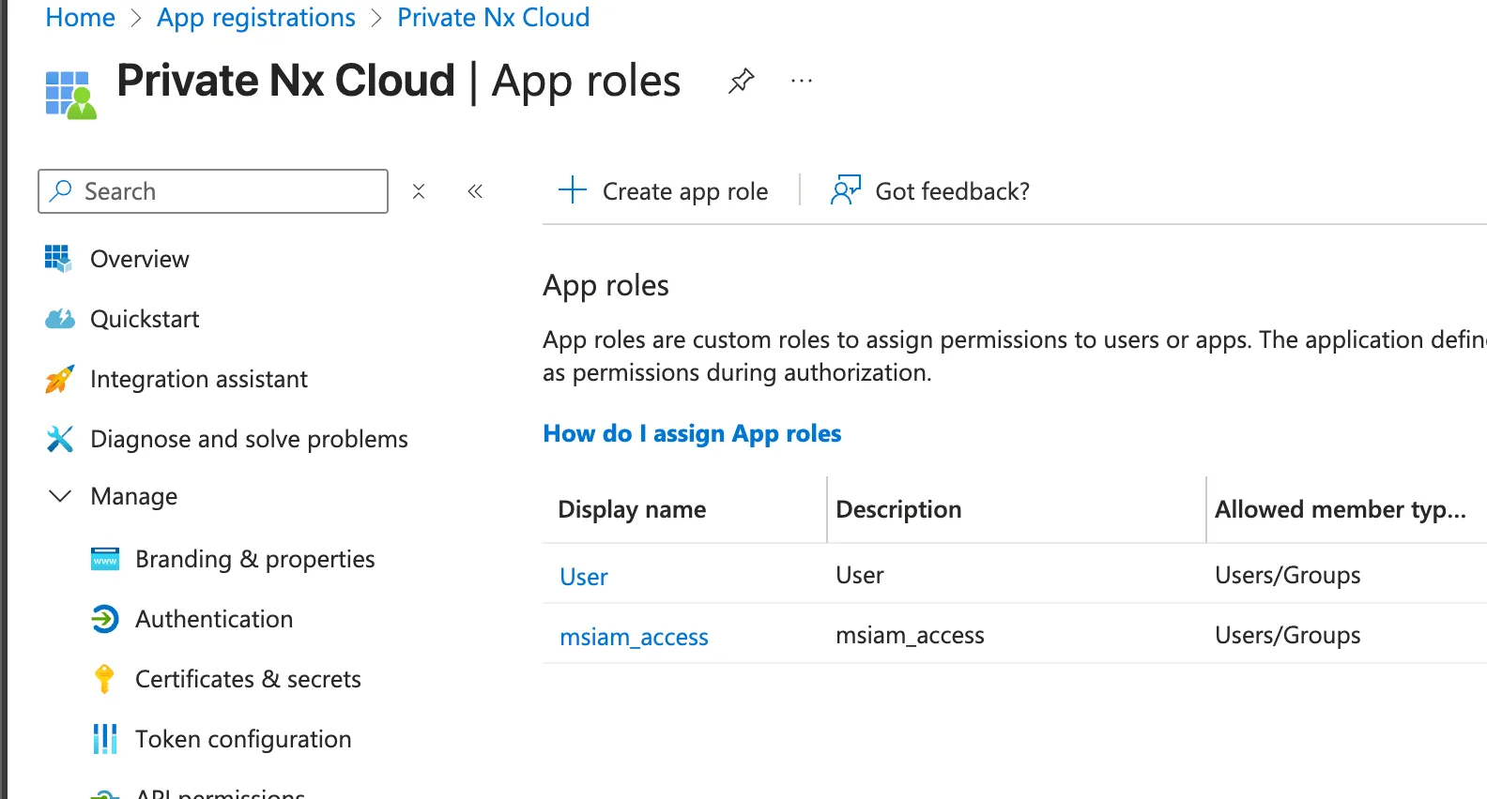Click the Diagnose and solve problems wrench icon
This screenshot has width=1487, height=799.
click(x=59, y=439)
